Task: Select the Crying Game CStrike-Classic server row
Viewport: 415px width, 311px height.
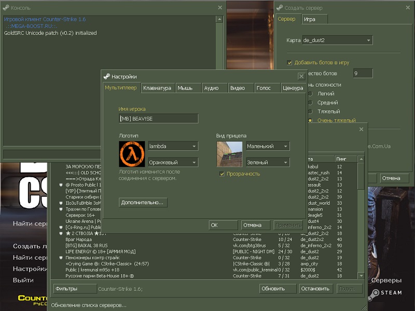Action: tap(203, 264)
